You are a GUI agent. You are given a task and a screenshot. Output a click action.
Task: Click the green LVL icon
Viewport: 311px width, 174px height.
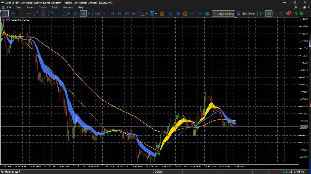pyautogui.click(x=296, y=14)
